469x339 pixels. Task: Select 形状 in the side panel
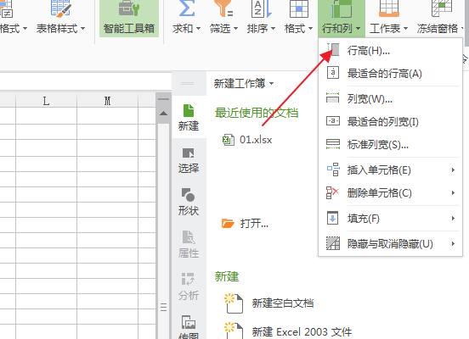coord(189,202)
